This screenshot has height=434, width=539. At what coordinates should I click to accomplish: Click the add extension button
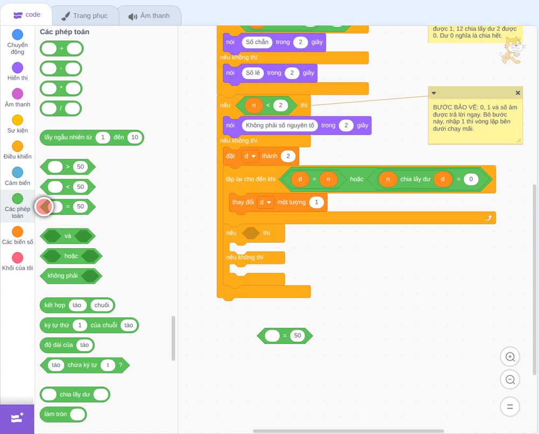coord(17,418)
